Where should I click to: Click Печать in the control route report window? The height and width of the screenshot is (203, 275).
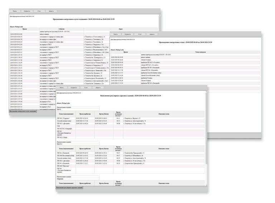point(15,11)
